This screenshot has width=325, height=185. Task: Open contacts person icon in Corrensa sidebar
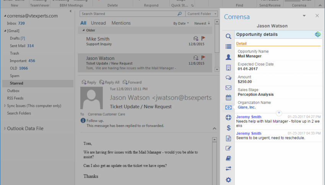[x=228, y=57]
